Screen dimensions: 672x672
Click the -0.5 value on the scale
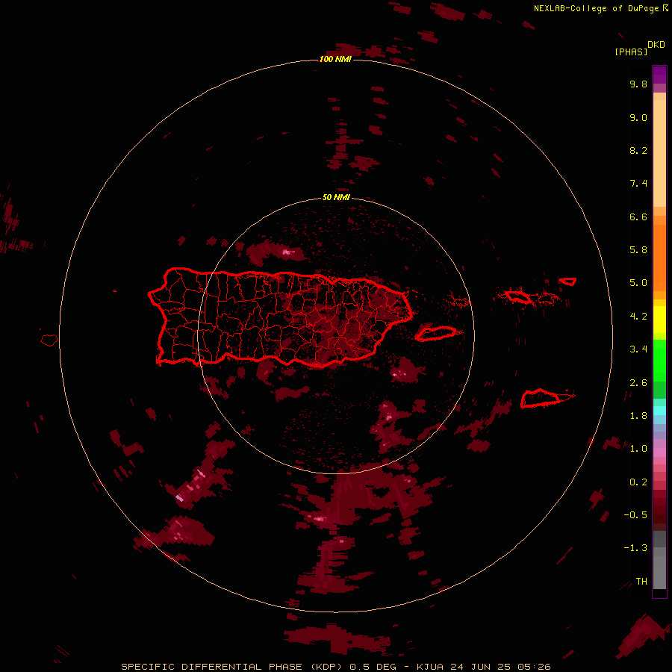[635, 515]
